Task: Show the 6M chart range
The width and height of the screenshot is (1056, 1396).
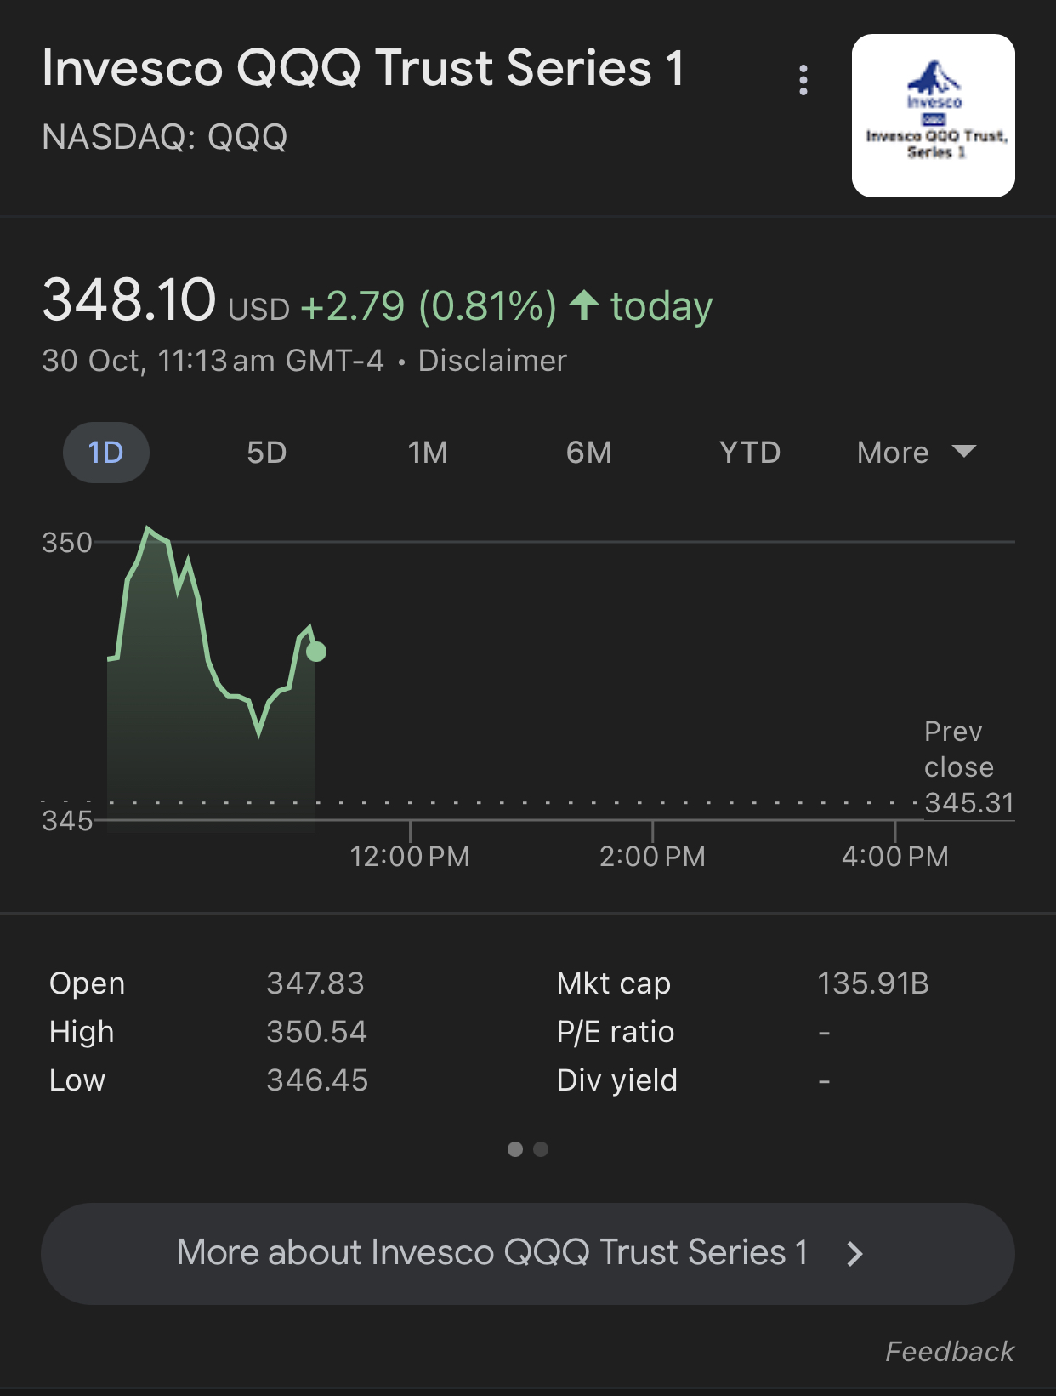Action: pyautogui.click(x=589, y=453)
